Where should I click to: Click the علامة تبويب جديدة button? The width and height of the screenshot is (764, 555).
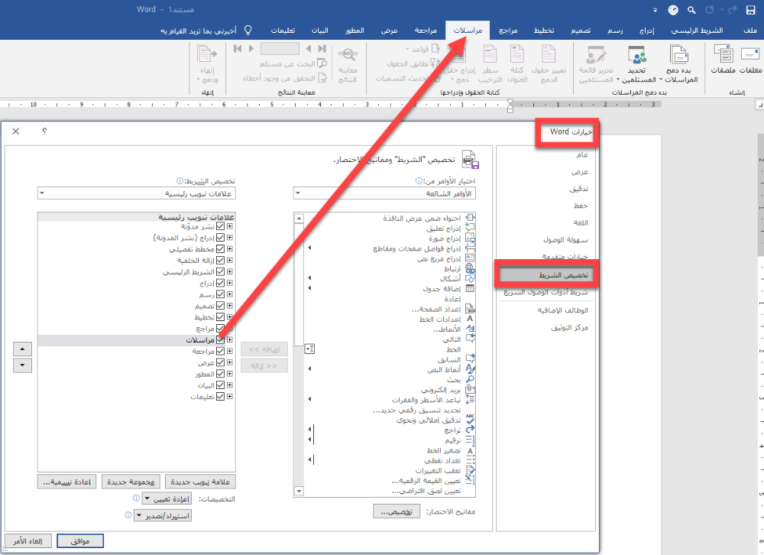coord(200,482)
